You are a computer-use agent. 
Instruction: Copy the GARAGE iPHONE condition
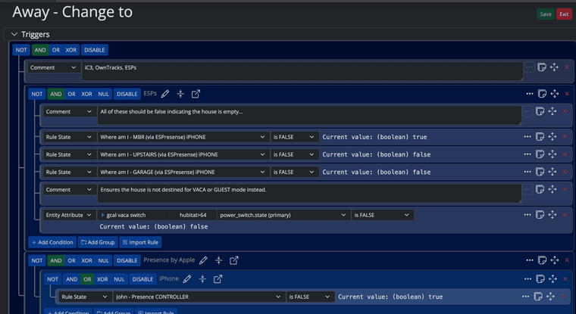(x=540, y=172)
